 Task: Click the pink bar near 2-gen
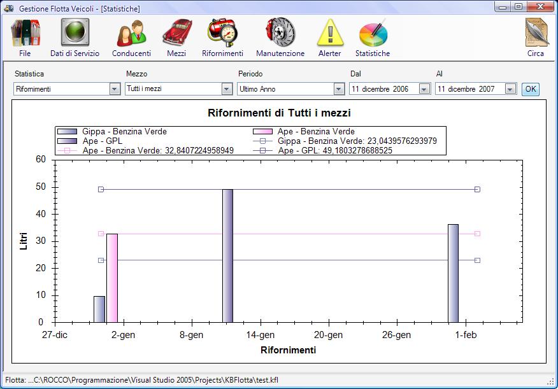(112, 278)
